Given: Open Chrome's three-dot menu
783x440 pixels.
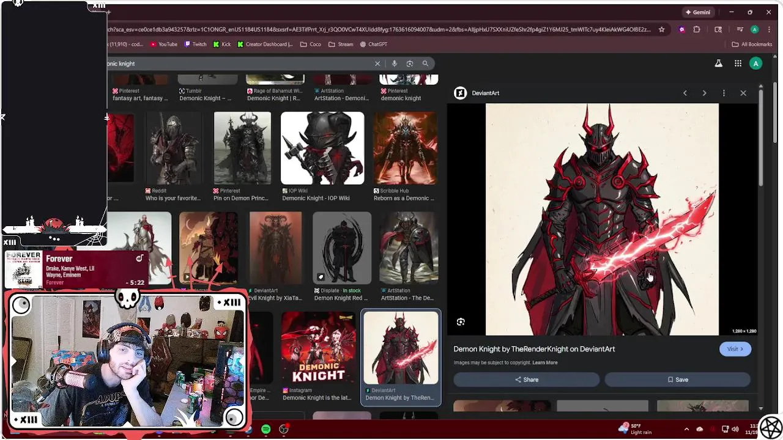Looking at the screenshot, I should [769, 29].
